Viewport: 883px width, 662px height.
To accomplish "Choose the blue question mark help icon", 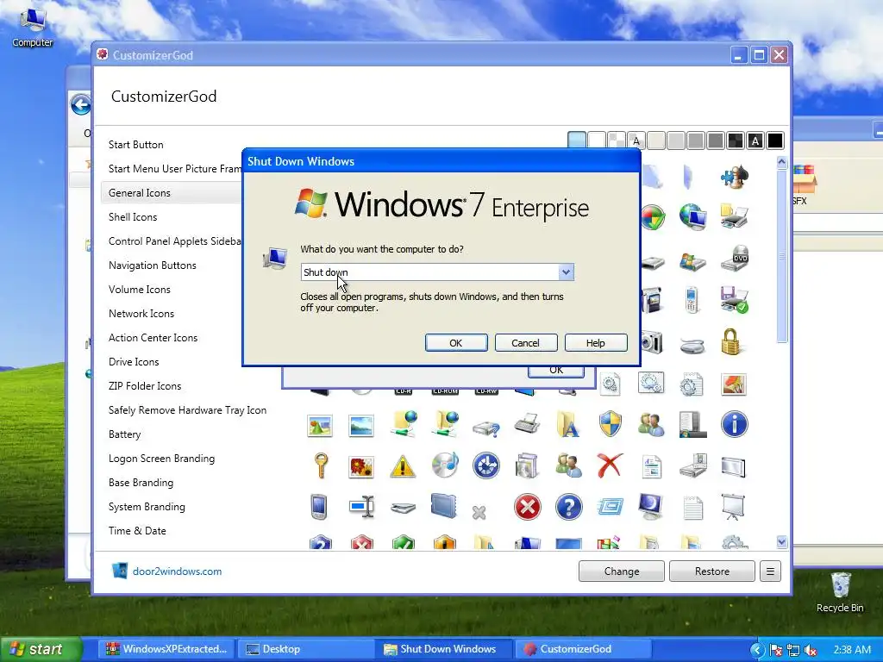I will pyautogui.click(x=569, y=507).
